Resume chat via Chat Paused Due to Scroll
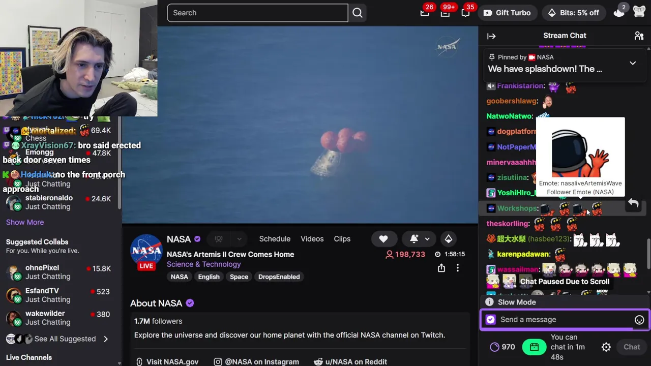This screenshot has height=366, width=651. point(565,281)
